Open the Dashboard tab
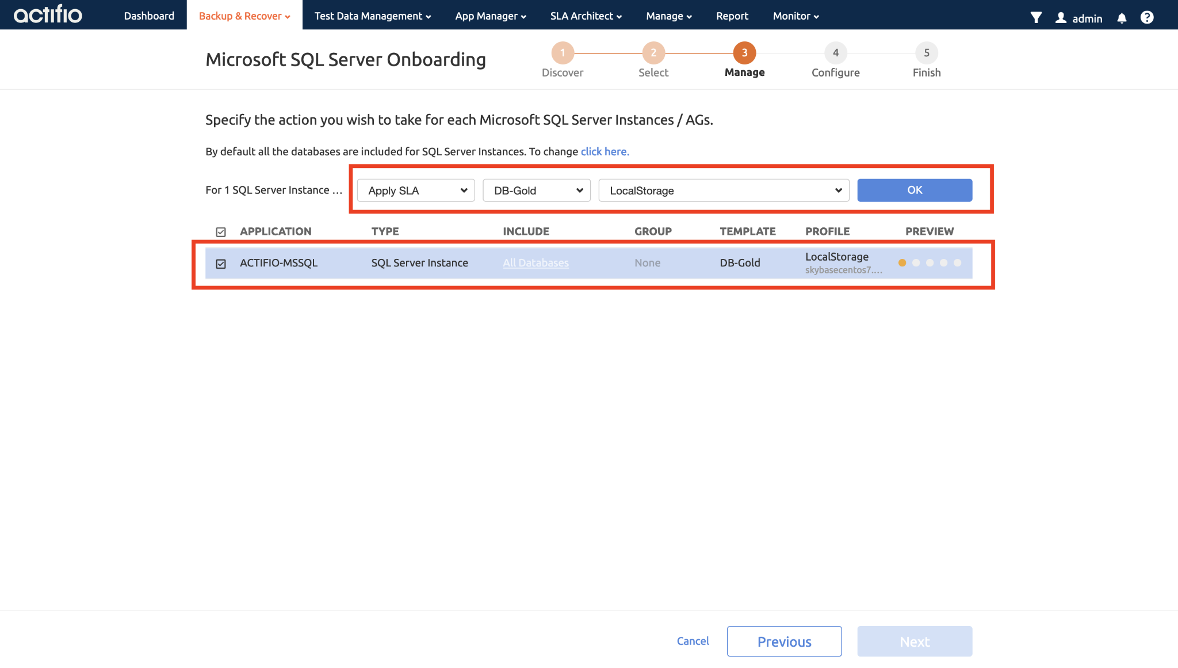This screenshot has width=1178, height=668. tap(149, 16)
